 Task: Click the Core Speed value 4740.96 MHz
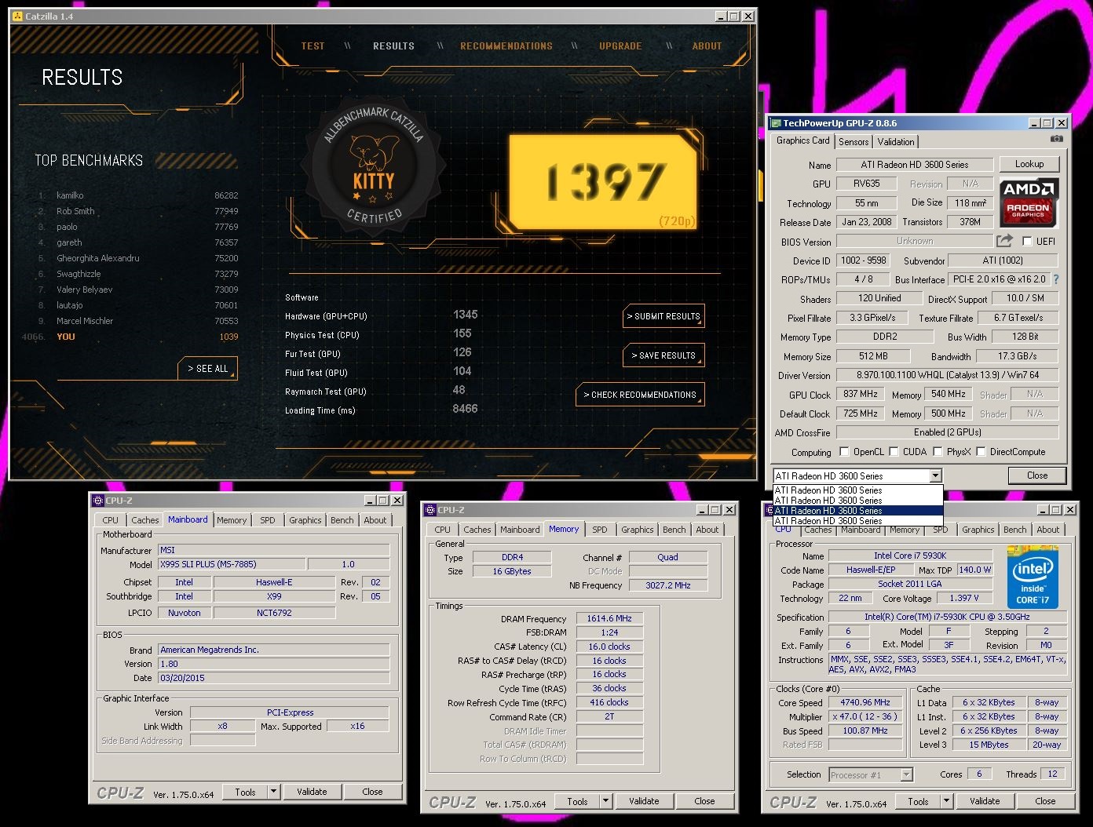[x=867, y=702]
